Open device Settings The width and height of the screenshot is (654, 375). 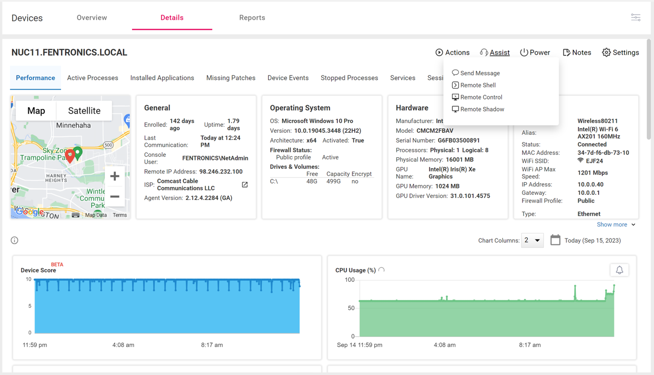[x=620, y=53]
